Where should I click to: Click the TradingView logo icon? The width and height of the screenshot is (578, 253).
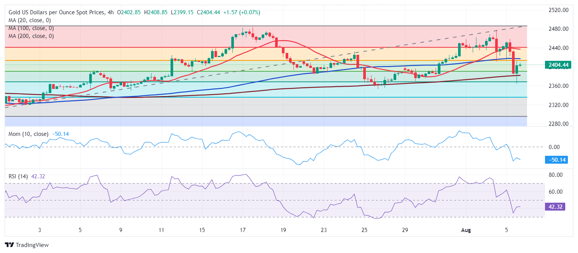9,245
